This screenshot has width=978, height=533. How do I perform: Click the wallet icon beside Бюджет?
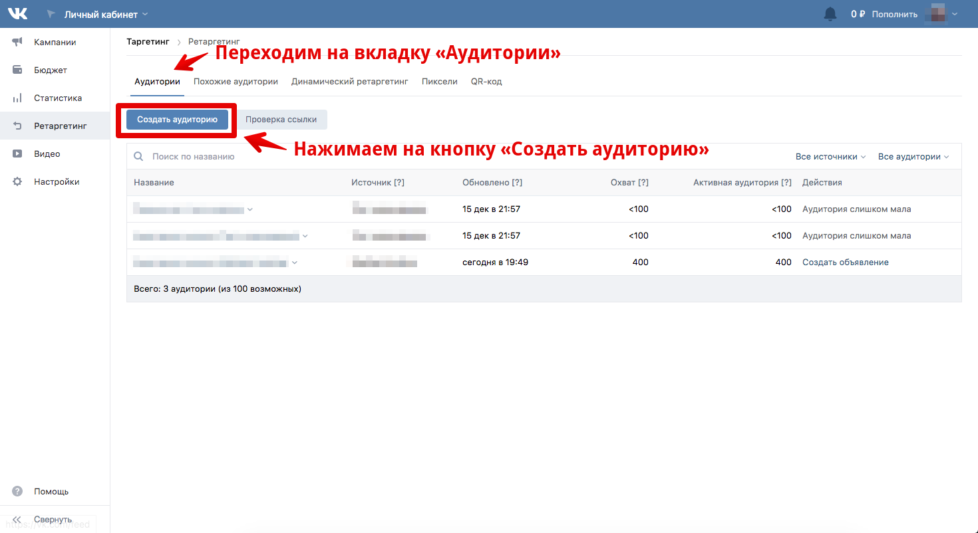[17, 70]
